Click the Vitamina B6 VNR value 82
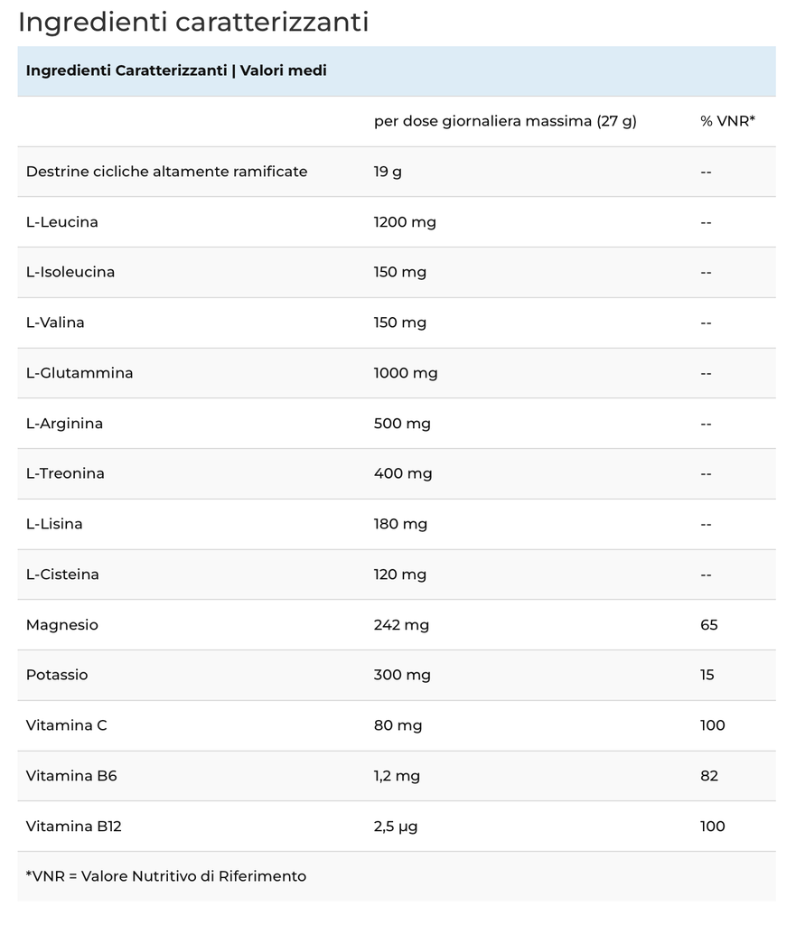 (708, 776)
